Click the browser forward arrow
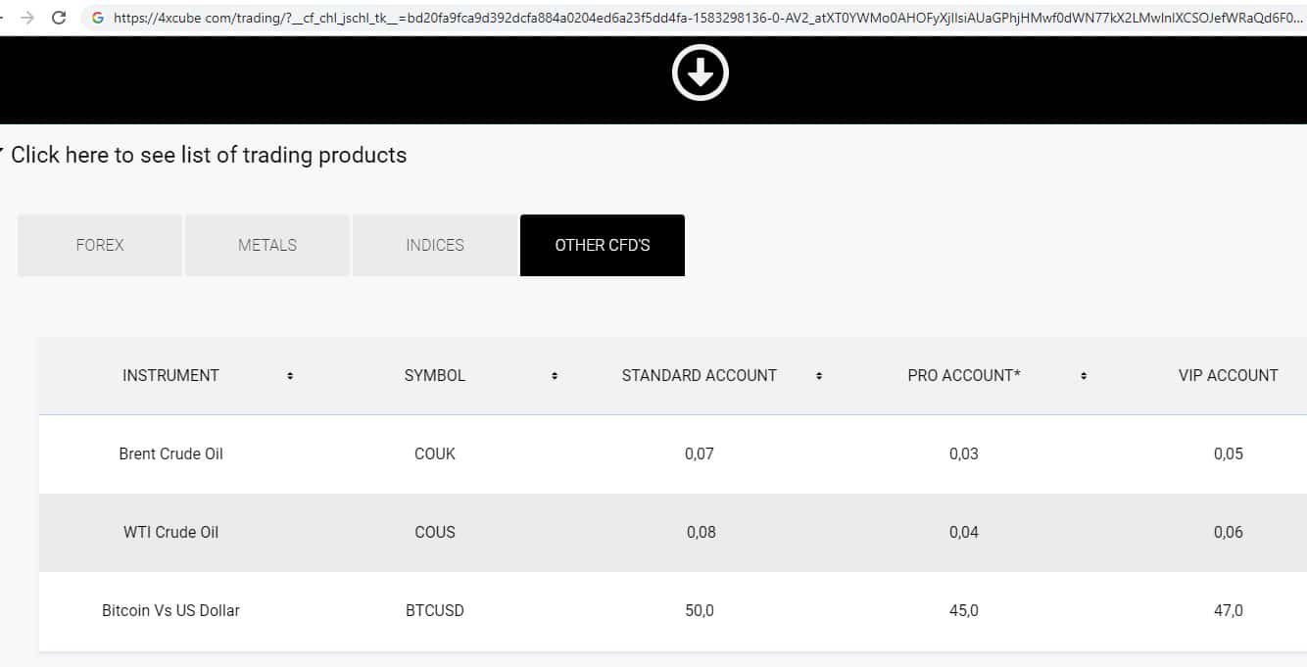1307x667 pixels. click(x=26, y=18)
